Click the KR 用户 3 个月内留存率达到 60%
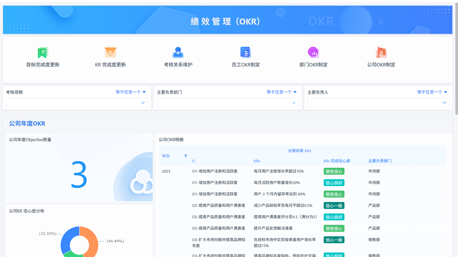458x257 pixels. (279, 194)
